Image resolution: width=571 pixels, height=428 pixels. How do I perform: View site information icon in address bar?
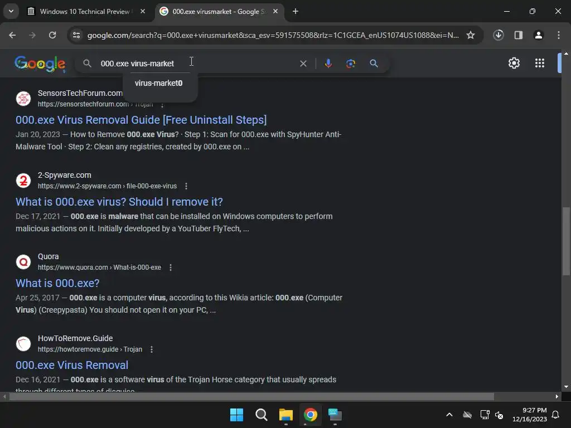click(76, 35)
